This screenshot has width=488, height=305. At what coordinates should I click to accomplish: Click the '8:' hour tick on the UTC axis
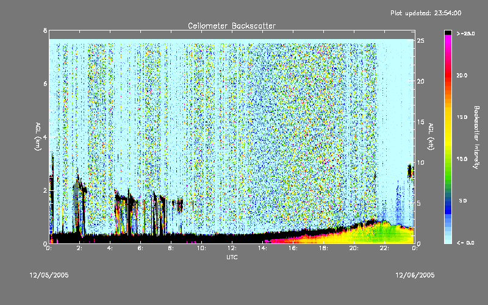pyautogui.click(x=171, y=248)
